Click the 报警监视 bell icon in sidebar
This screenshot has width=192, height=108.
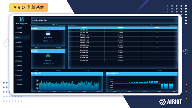(x=16, y=66)
